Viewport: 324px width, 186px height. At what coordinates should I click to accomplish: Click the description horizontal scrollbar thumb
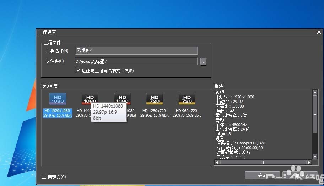tap(263, 162)
